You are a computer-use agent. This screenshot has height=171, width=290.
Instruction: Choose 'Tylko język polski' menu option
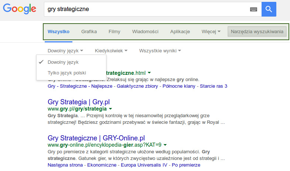pyautogui.click(x=67, y=73)
